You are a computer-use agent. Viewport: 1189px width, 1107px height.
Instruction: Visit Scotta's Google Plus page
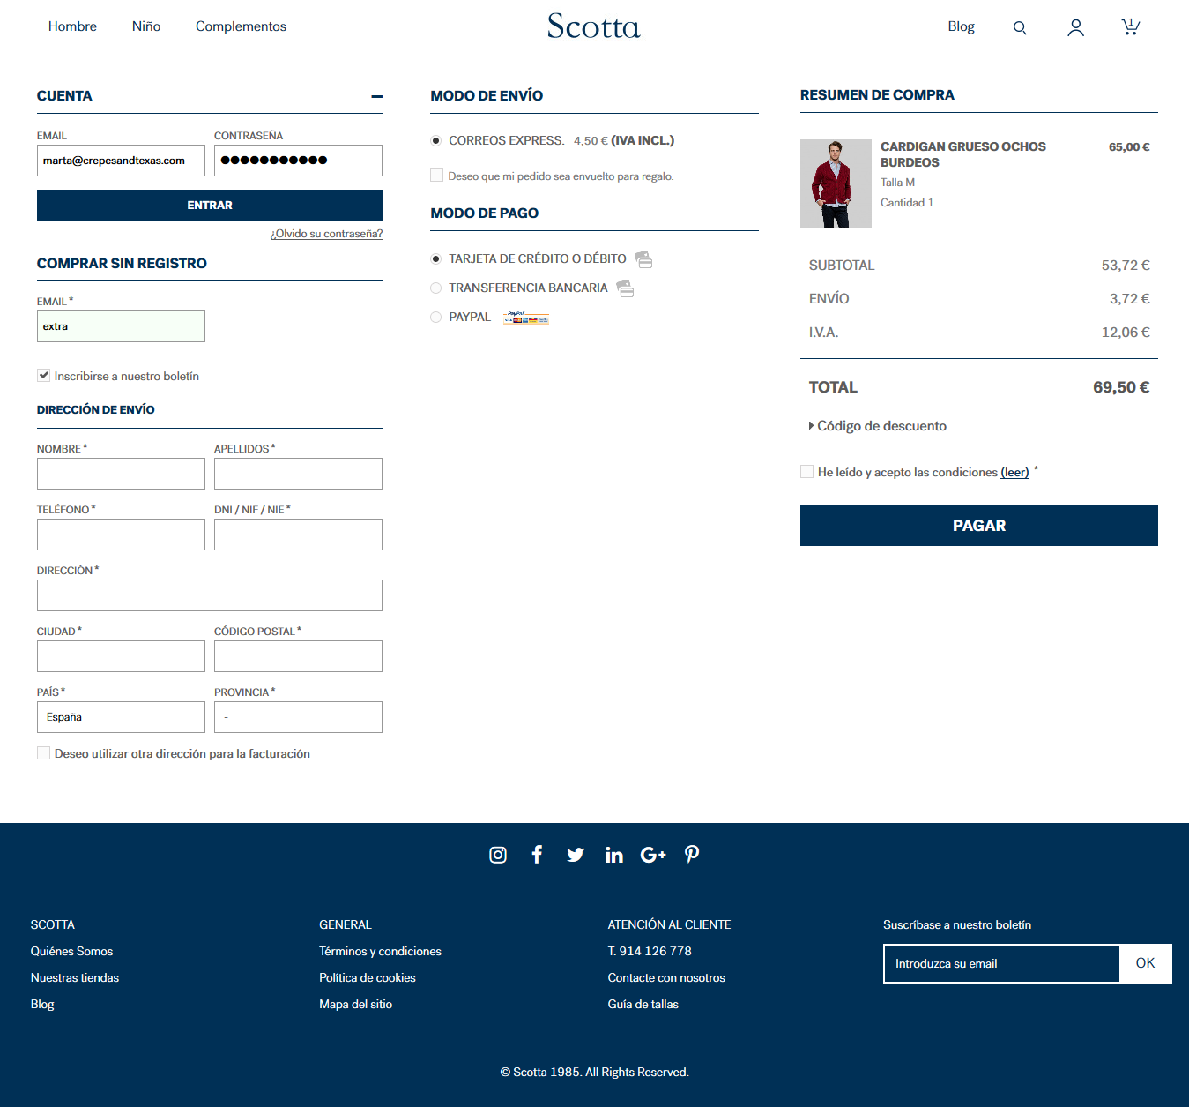pyautogui.click(x=653, y=855)
